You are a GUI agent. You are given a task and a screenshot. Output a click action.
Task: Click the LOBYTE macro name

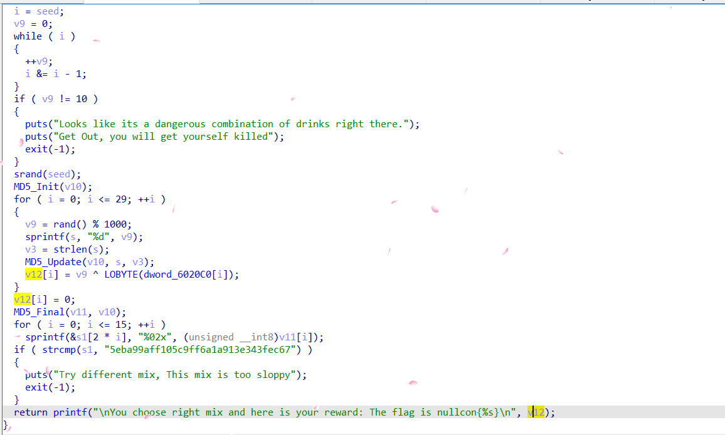click(x=120, y=274)
